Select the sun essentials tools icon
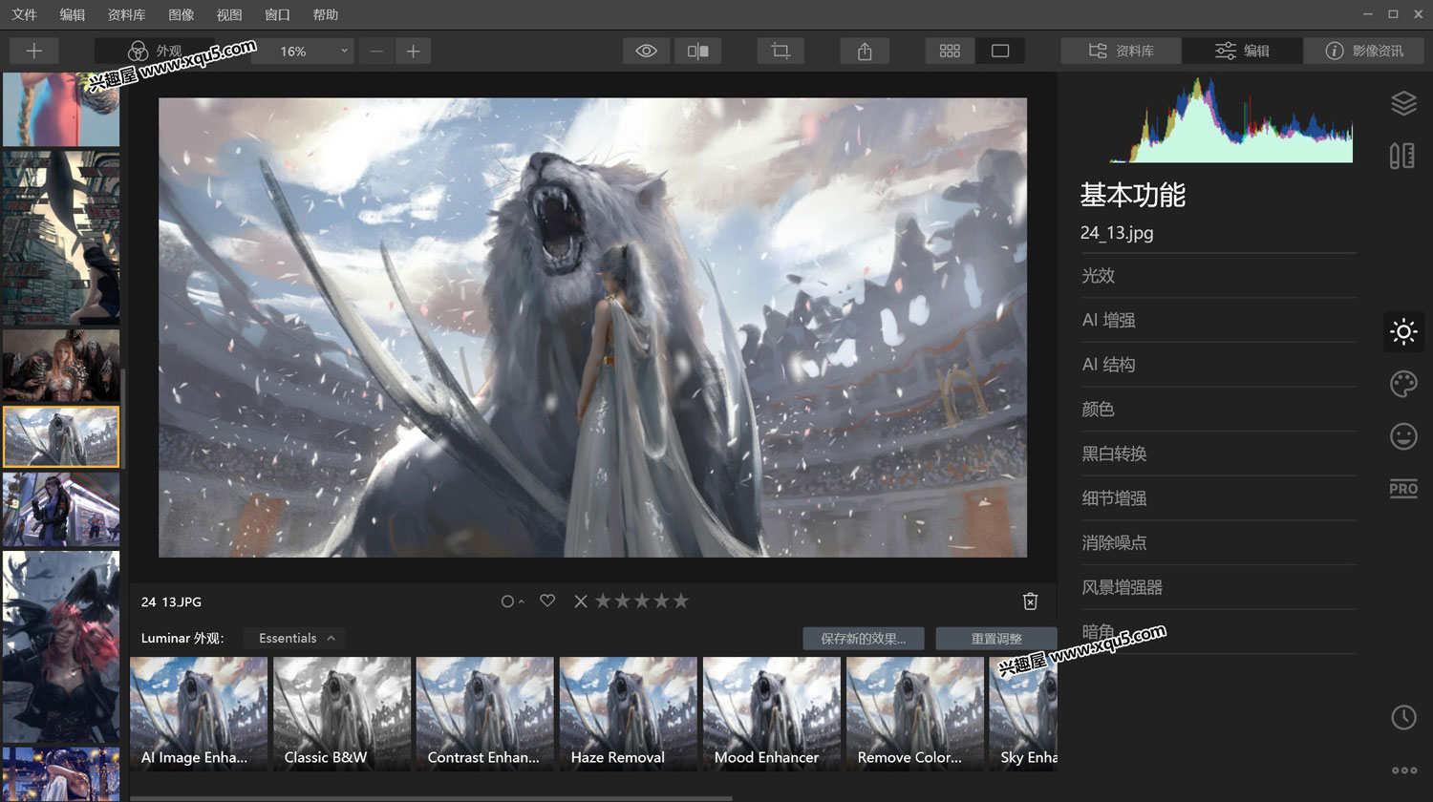Viewport: 1433px width, 802px height. tap(1403, 332)
